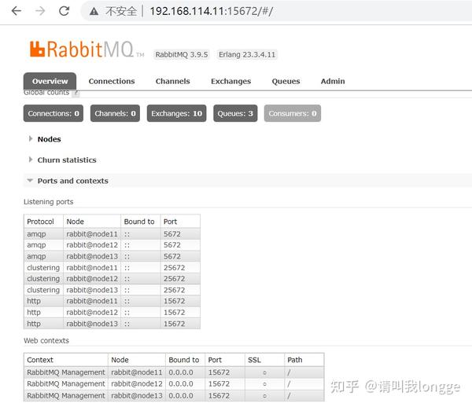Click rabbit@node12 in the amqp row

tap(92, 245)
